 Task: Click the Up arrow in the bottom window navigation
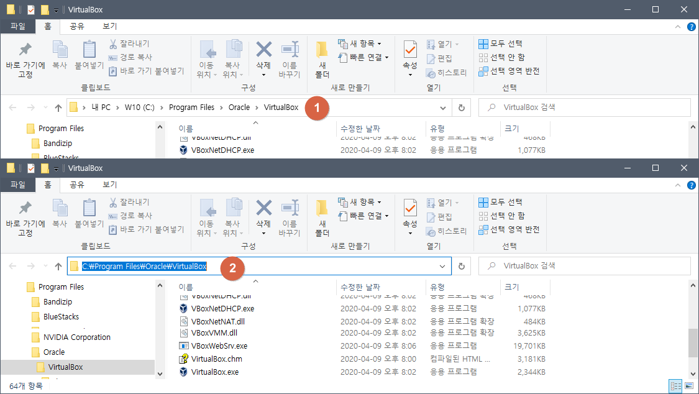58,266
